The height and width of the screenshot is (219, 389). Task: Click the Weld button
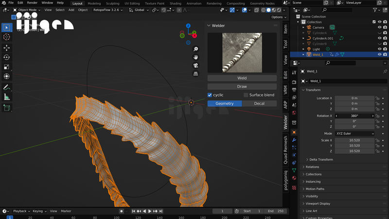(x=242, y=78)
